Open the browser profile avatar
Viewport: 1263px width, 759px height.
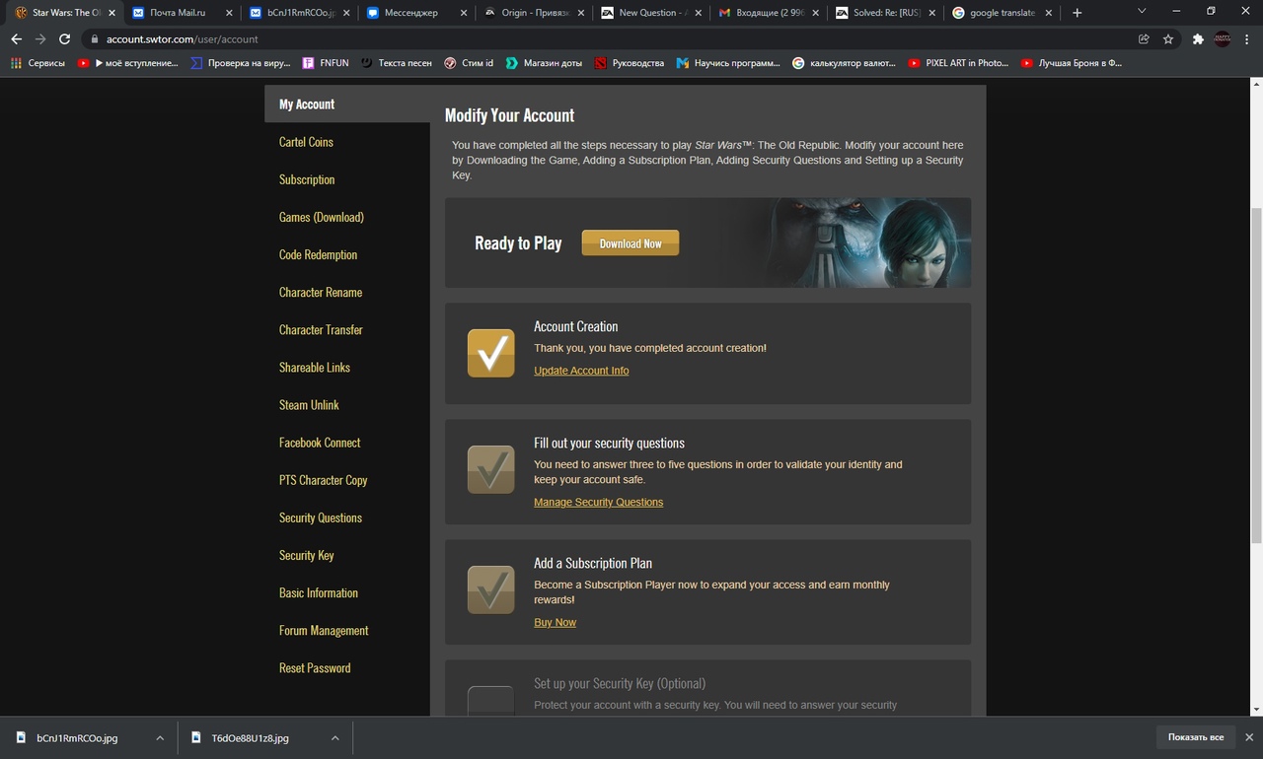1223,39
